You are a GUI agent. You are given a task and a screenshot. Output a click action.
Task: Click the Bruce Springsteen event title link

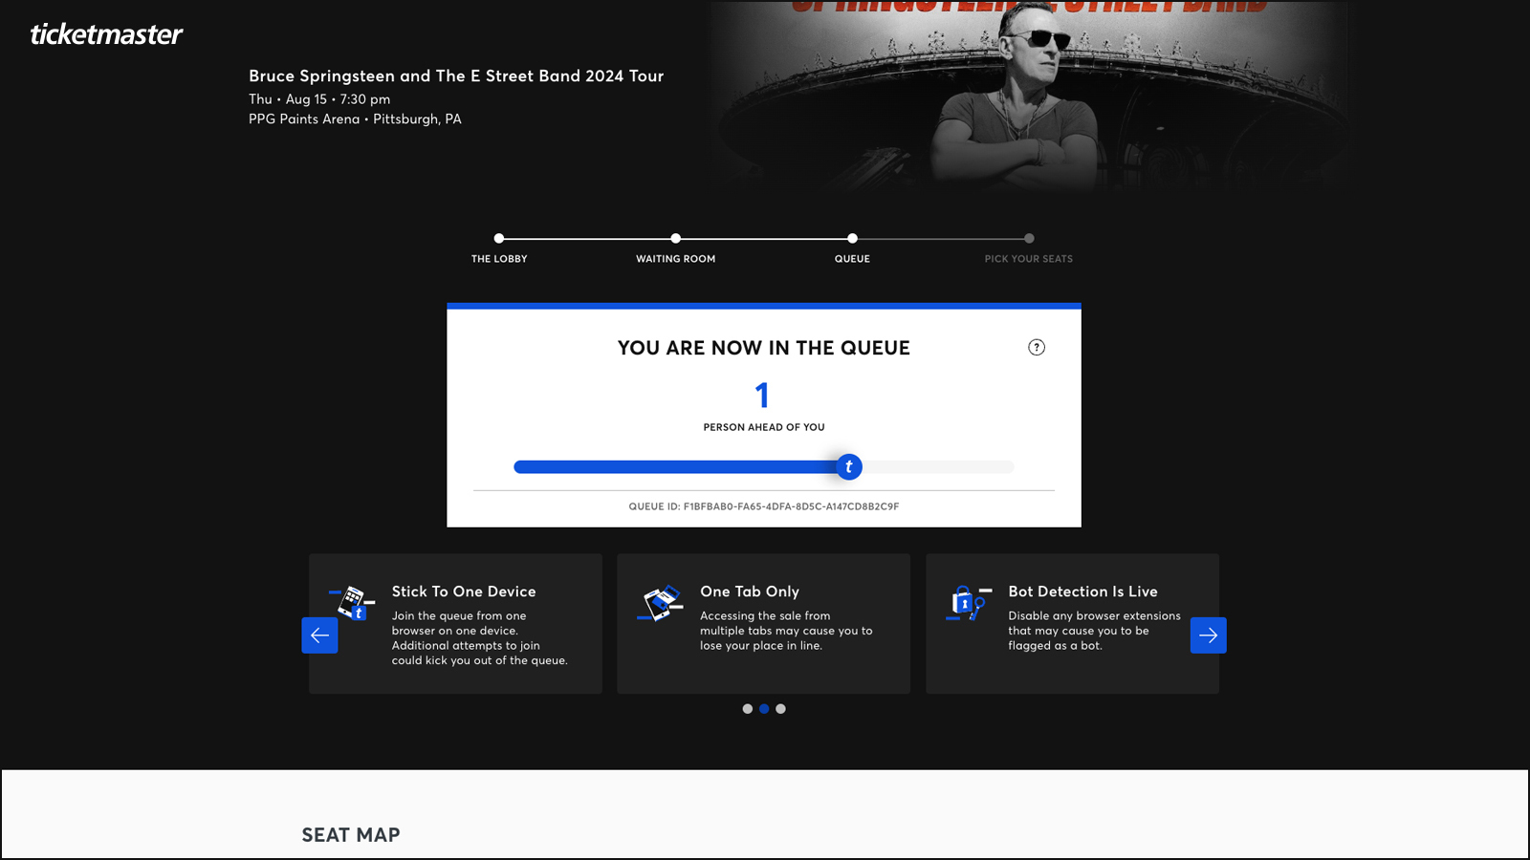coord(456,75)
